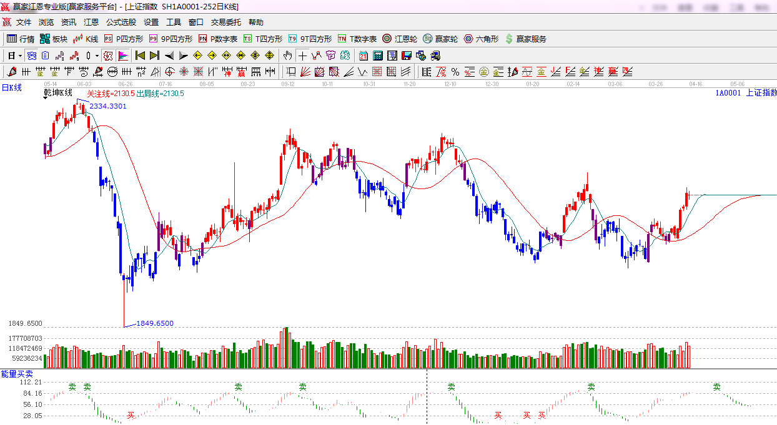Open the candlestick style dropdown arrow
Image resolution: width=777 pixels, height=425 pixels.
(x=97, y=56)
